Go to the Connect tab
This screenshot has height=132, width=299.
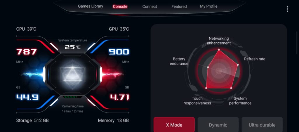(149, 6)
